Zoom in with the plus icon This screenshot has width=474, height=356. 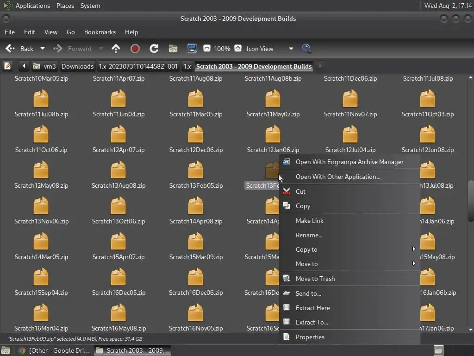click(x=238, y=48)
